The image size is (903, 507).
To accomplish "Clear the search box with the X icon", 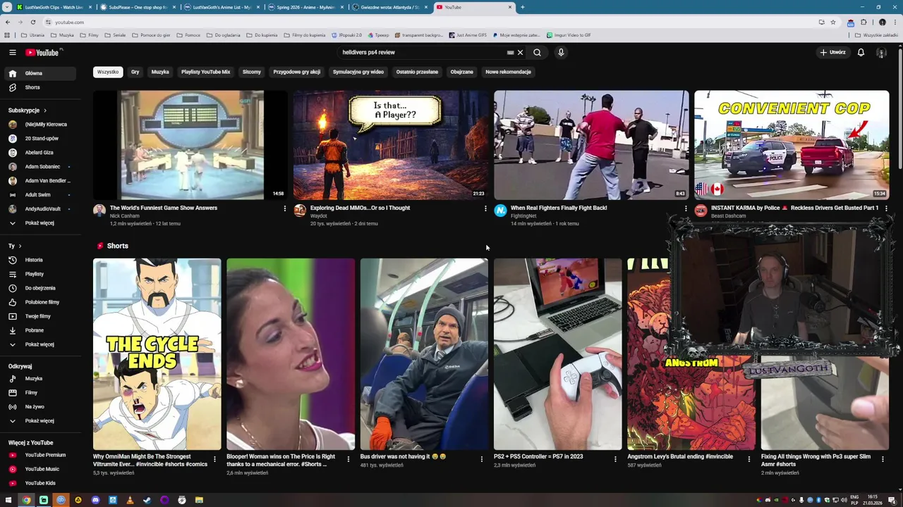I will (x=520, y=52).
